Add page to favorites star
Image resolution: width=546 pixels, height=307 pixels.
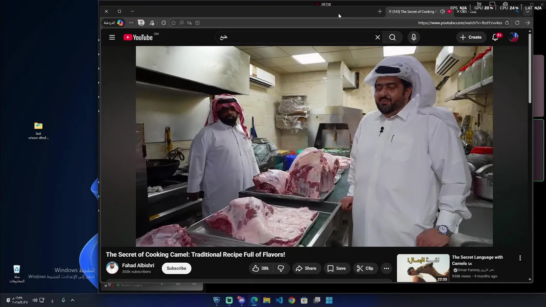coord(173,23)
